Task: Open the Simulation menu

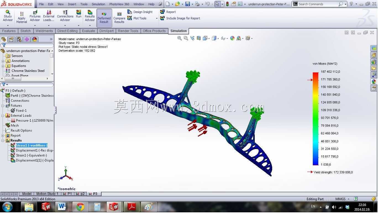Action: click(x=98, y=4)
